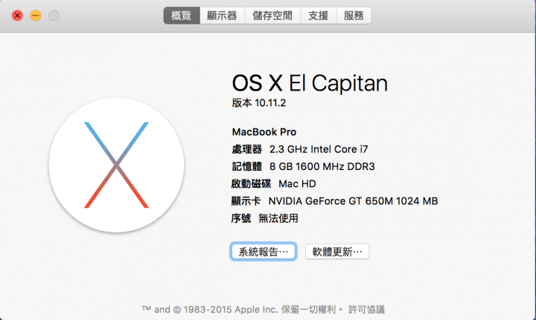The image size is (536, 320).
Task: Launch 軟體更新 software update
Action: click(x=337, y=252)
